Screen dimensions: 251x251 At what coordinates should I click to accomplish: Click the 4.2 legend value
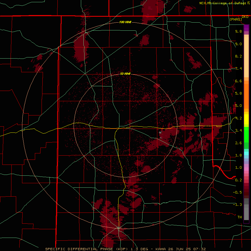[238, 118]
